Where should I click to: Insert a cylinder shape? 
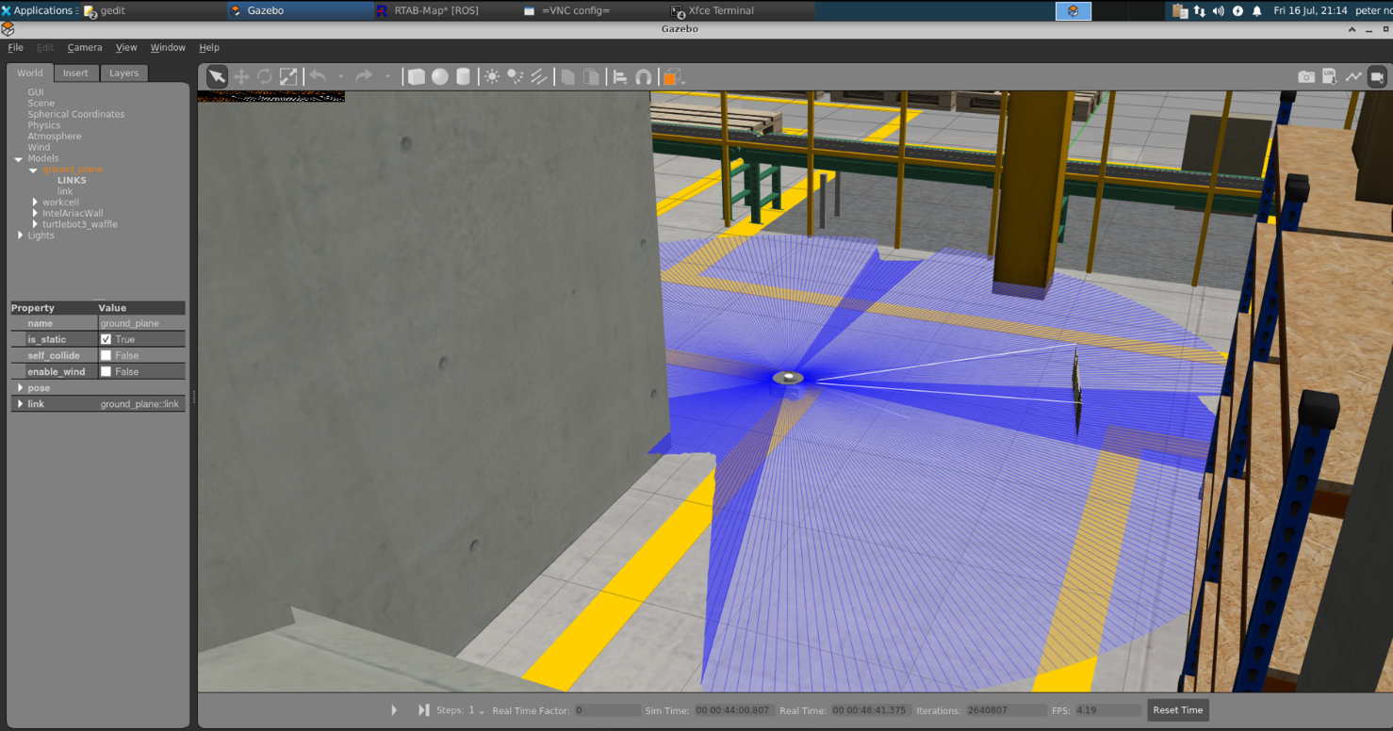tap(463, 77)
